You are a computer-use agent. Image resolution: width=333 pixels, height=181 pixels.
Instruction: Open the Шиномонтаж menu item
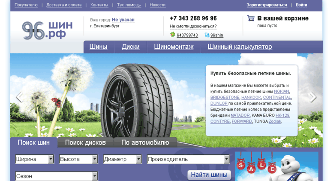click(174, 47)
